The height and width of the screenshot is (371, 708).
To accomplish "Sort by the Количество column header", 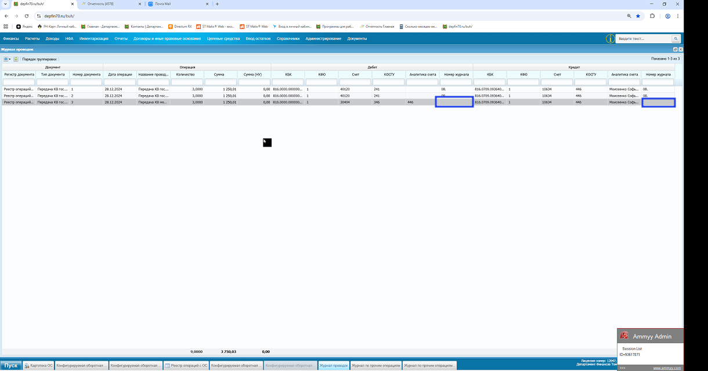I will 187,74.
